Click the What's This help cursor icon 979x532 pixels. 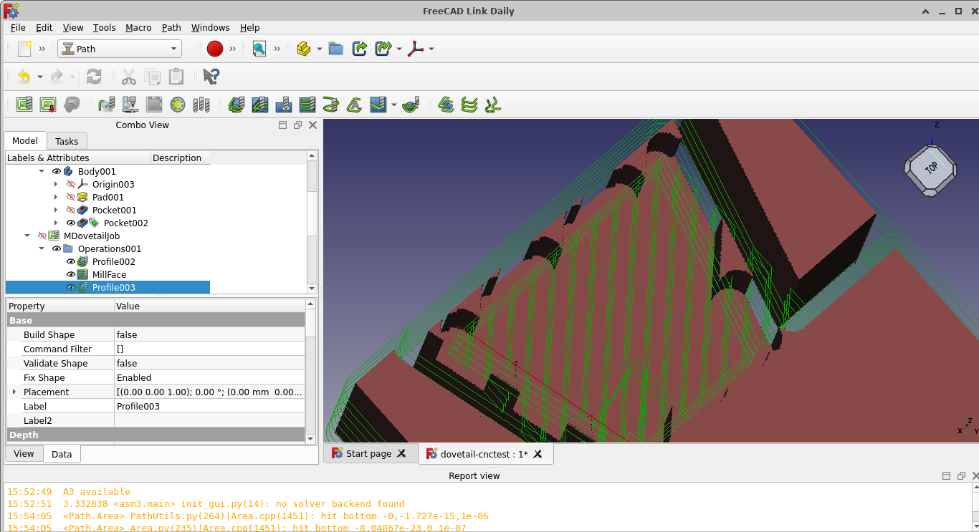click(211, 77)
